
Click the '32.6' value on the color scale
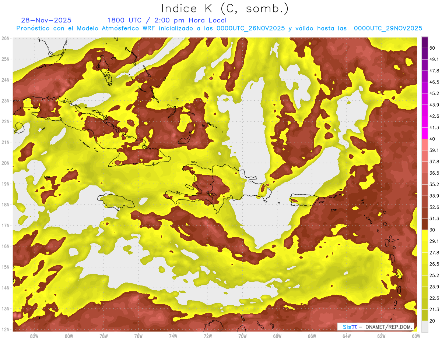[x=434, y=207]
